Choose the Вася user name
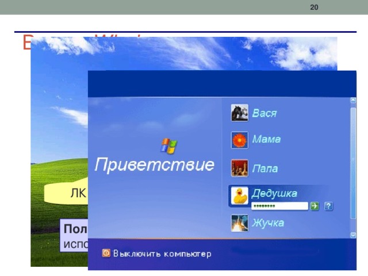368x276 pixels. (264, 113)
